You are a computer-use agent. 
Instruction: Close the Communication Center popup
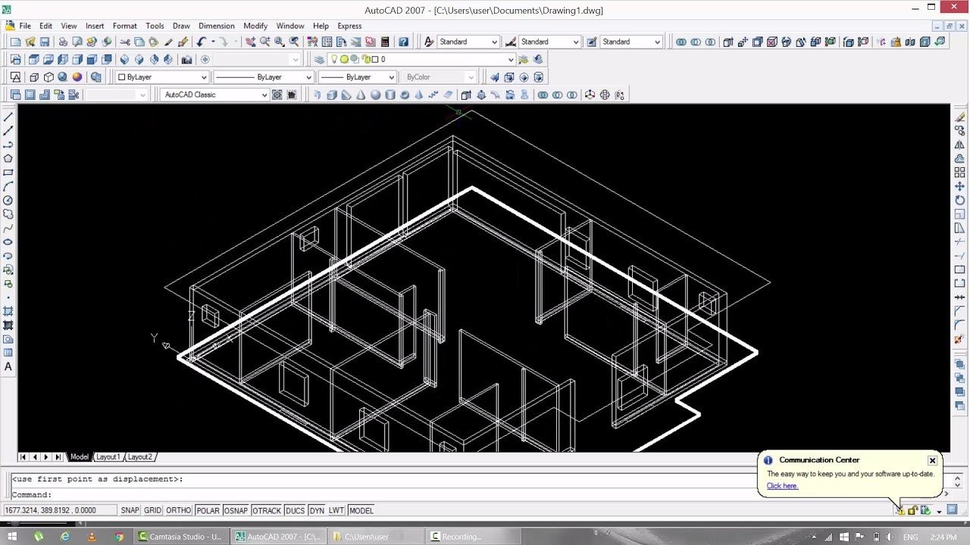pyautogui.click(x=932, y=460)
